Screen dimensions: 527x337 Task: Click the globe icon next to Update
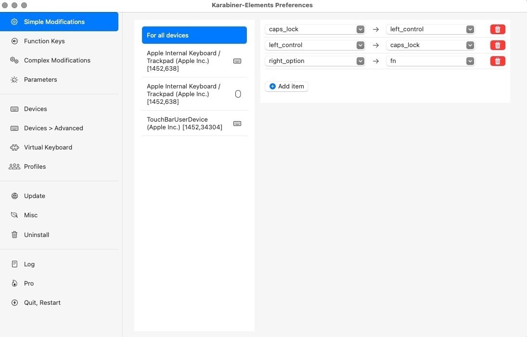(14, 196)
